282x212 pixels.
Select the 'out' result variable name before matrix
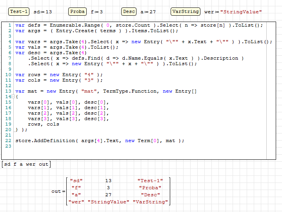tap(56, 192)
